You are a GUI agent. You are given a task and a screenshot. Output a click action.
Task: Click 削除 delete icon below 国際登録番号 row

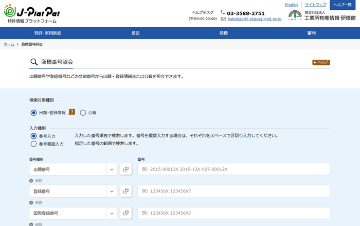coord(31,224)
